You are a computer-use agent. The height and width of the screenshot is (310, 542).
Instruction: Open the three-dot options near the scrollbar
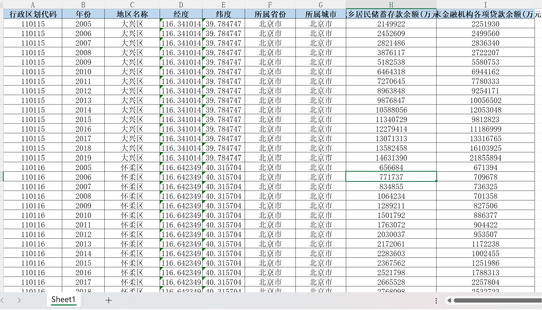(x=436, y=300)
